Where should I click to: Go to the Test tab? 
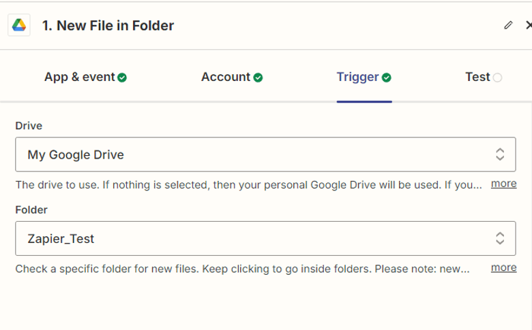[x=477, y=77]
